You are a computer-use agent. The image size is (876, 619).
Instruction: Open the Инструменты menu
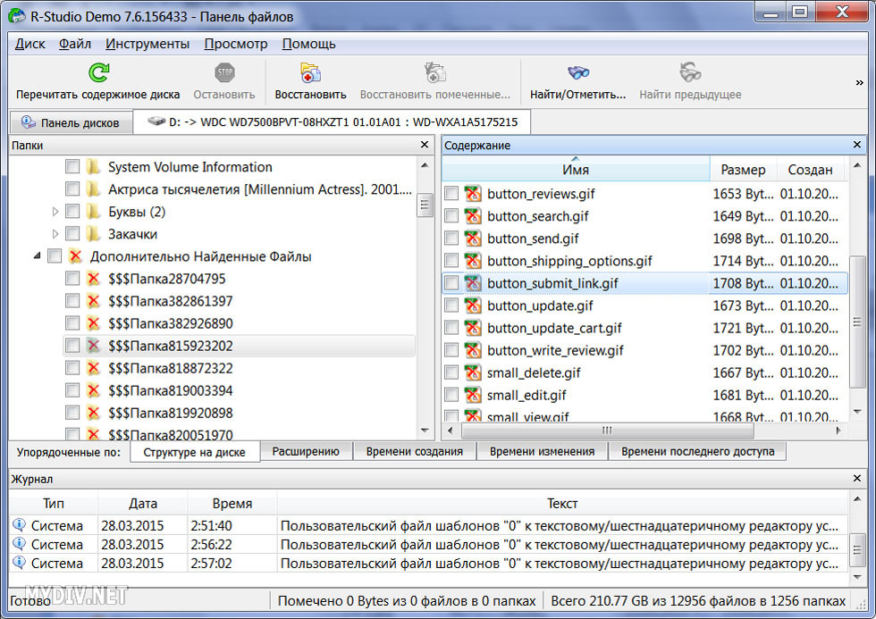pos(147,44)
